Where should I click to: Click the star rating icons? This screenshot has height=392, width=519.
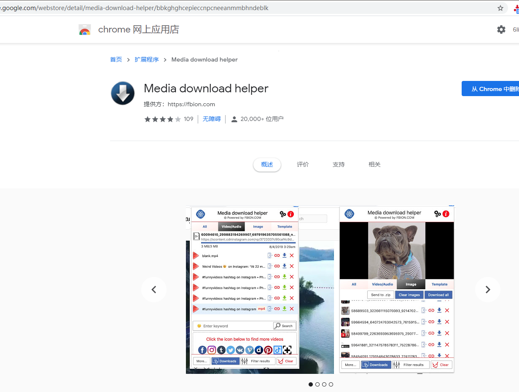[163, 119]
